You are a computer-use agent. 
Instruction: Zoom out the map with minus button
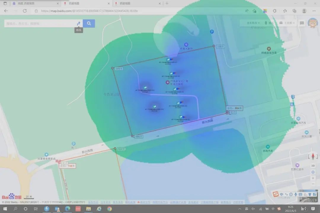coord(313,184)
